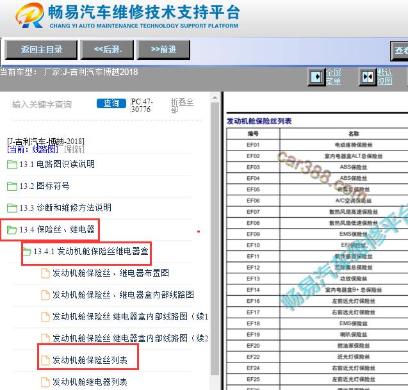Image resolution: width=408 pixels, height=390 pixels.
Task: Open 发动机舱继电器列表 document
Action: [x=90, y=382]
